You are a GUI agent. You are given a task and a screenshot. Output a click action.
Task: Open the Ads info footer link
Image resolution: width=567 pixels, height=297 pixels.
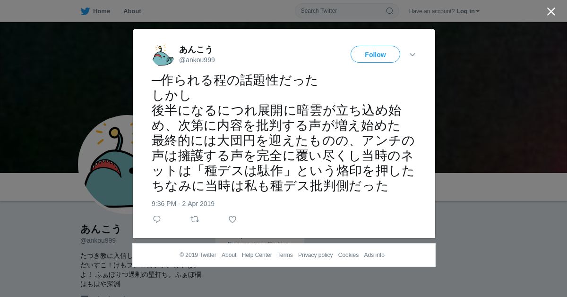pos(374,255)
